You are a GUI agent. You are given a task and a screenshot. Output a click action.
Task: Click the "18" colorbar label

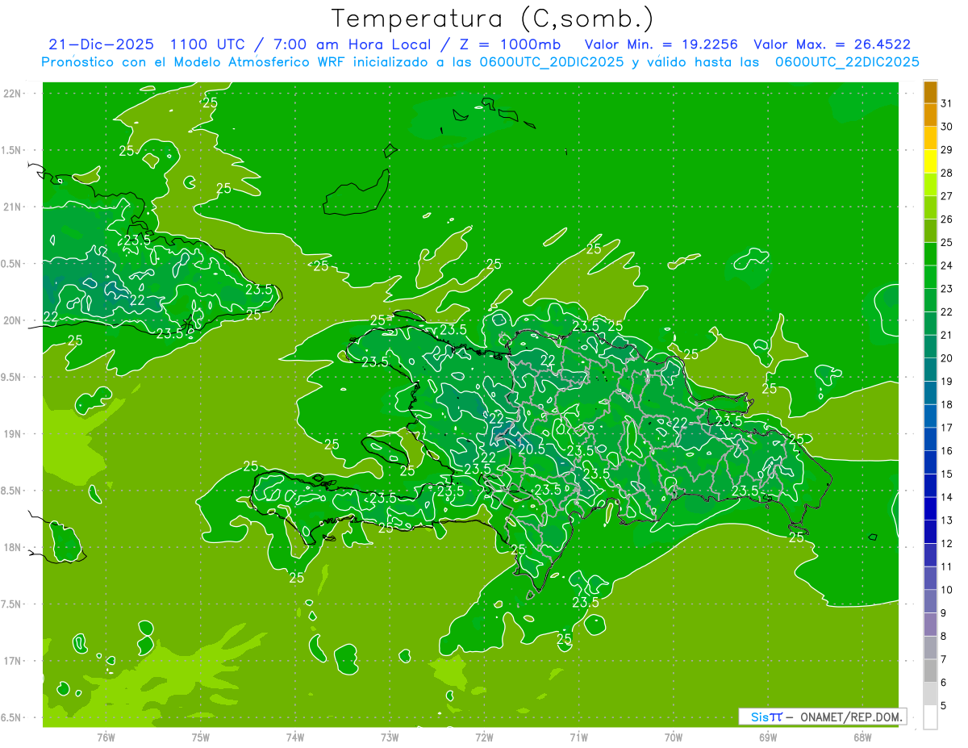click(947, 404)
